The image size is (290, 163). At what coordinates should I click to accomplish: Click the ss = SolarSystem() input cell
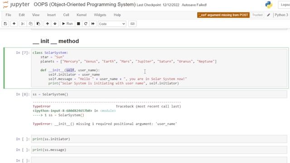pos(159,94)
